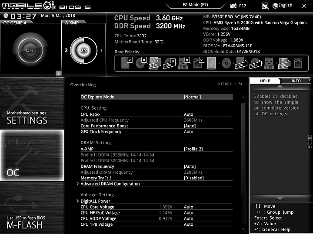Click the back arrow next to HOT KEY
This screenshot has width=313, height=234.
click(x=240, y=84)
